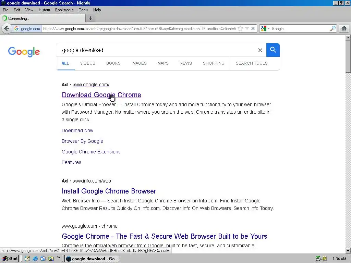351x263 pixels.
Task: Switch to the VIDEOS tab
Action: click(x=87, y=63)
